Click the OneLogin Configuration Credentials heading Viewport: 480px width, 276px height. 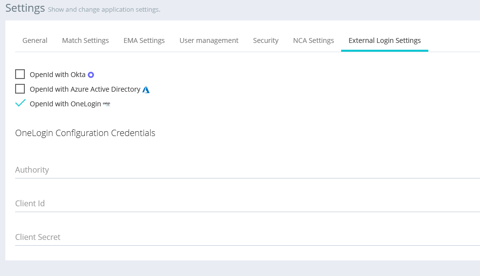85,133
